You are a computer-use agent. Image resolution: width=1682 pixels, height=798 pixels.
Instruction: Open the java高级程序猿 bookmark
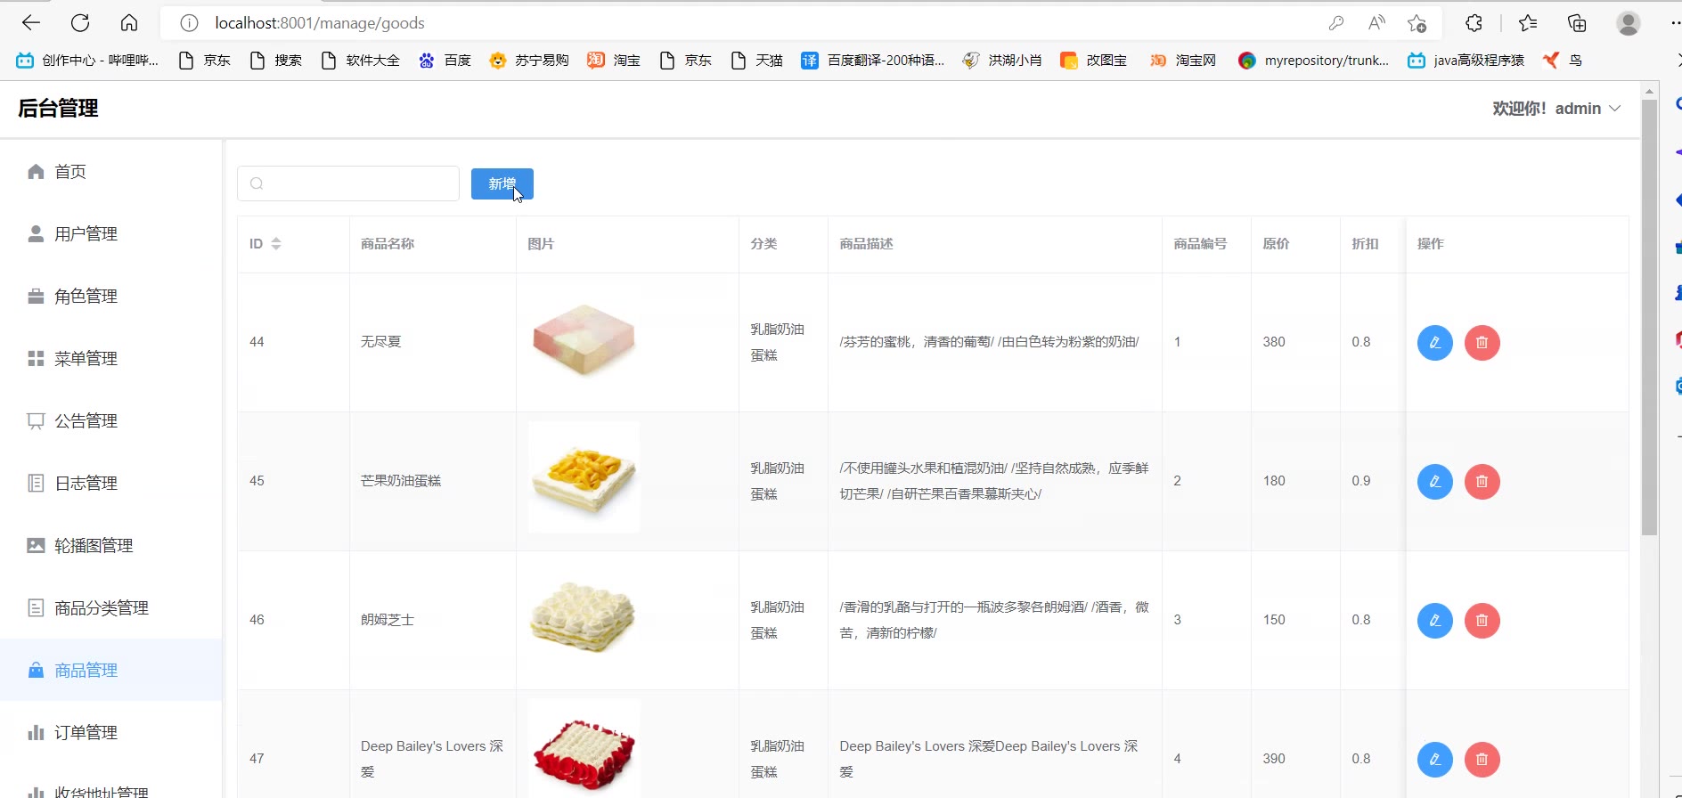1466,61
